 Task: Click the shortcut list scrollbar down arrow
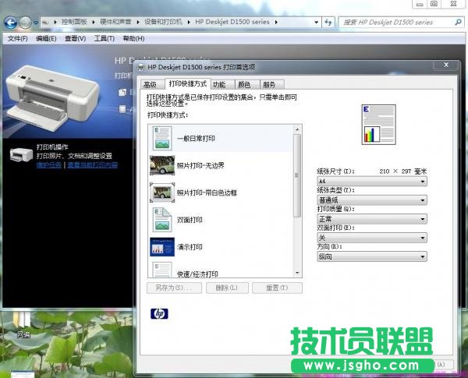(x=296, y=273)
